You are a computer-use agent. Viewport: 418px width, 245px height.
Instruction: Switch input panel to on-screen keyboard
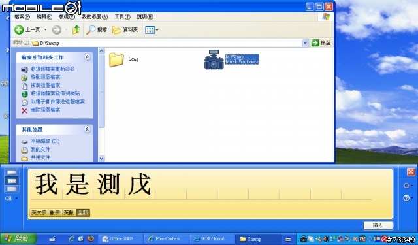pos(12,189)
